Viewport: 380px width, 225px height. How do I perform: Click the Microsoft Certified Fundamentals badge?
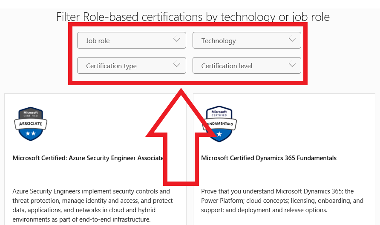219,124
